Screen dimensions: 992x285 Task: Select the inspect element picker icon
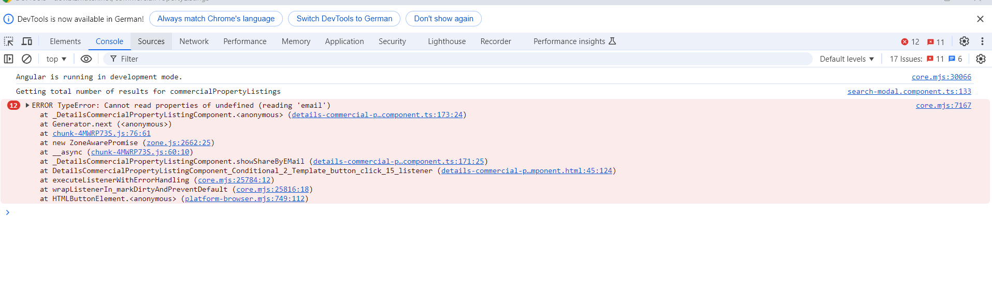[9, 41]
